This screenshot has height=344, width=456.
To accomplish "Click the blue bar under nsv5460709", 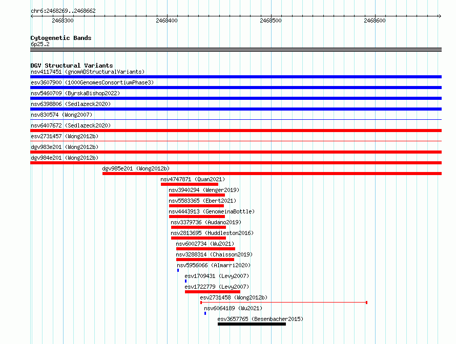I will pyautogui.click(x=236, y=98).
